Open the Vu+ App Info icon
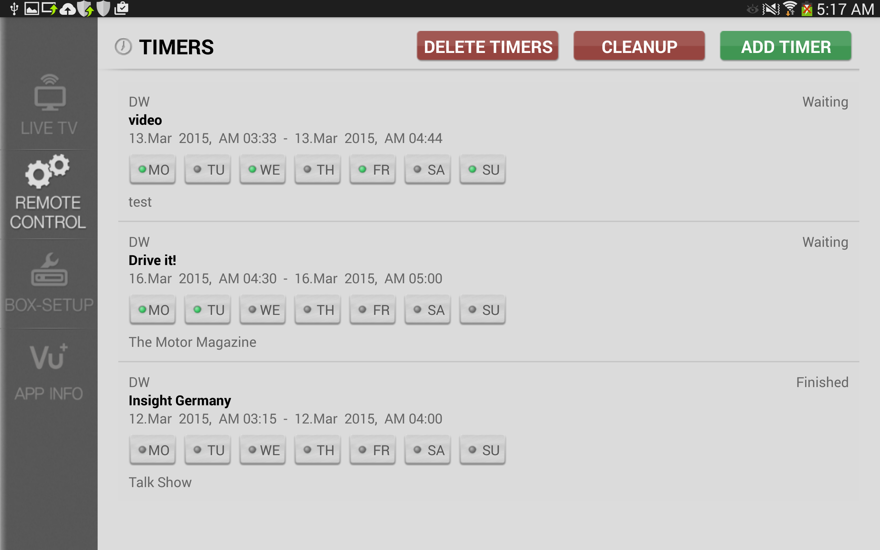This screenshot has height=550, width=880. [49, 356]
